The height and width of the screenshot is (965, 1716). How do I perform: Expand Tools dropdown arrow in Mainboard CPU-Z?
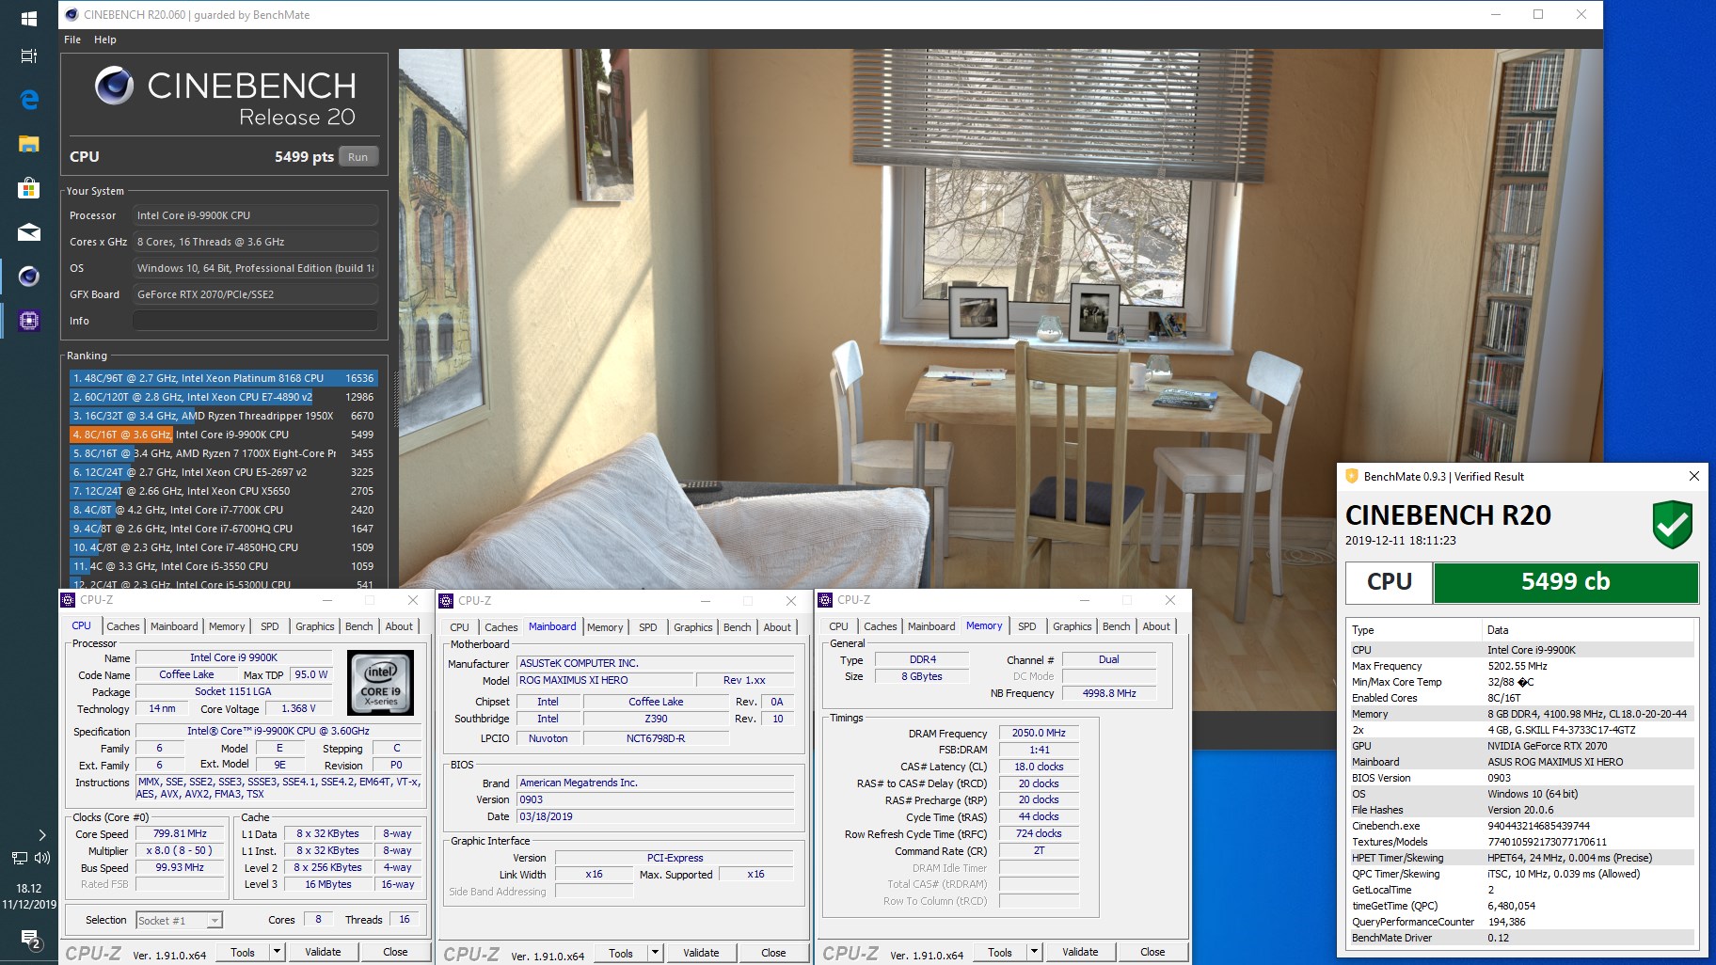pyautogui.click(x=655, y=953)
